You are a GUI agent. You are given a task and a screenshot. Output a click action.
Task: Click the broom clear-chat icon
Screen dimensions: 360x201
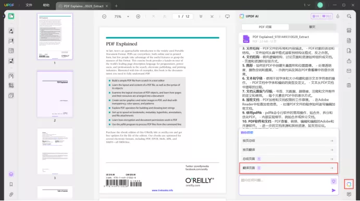(338, 16)
